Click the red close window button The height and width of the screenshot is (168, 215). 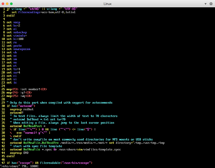tap(3, 4)
